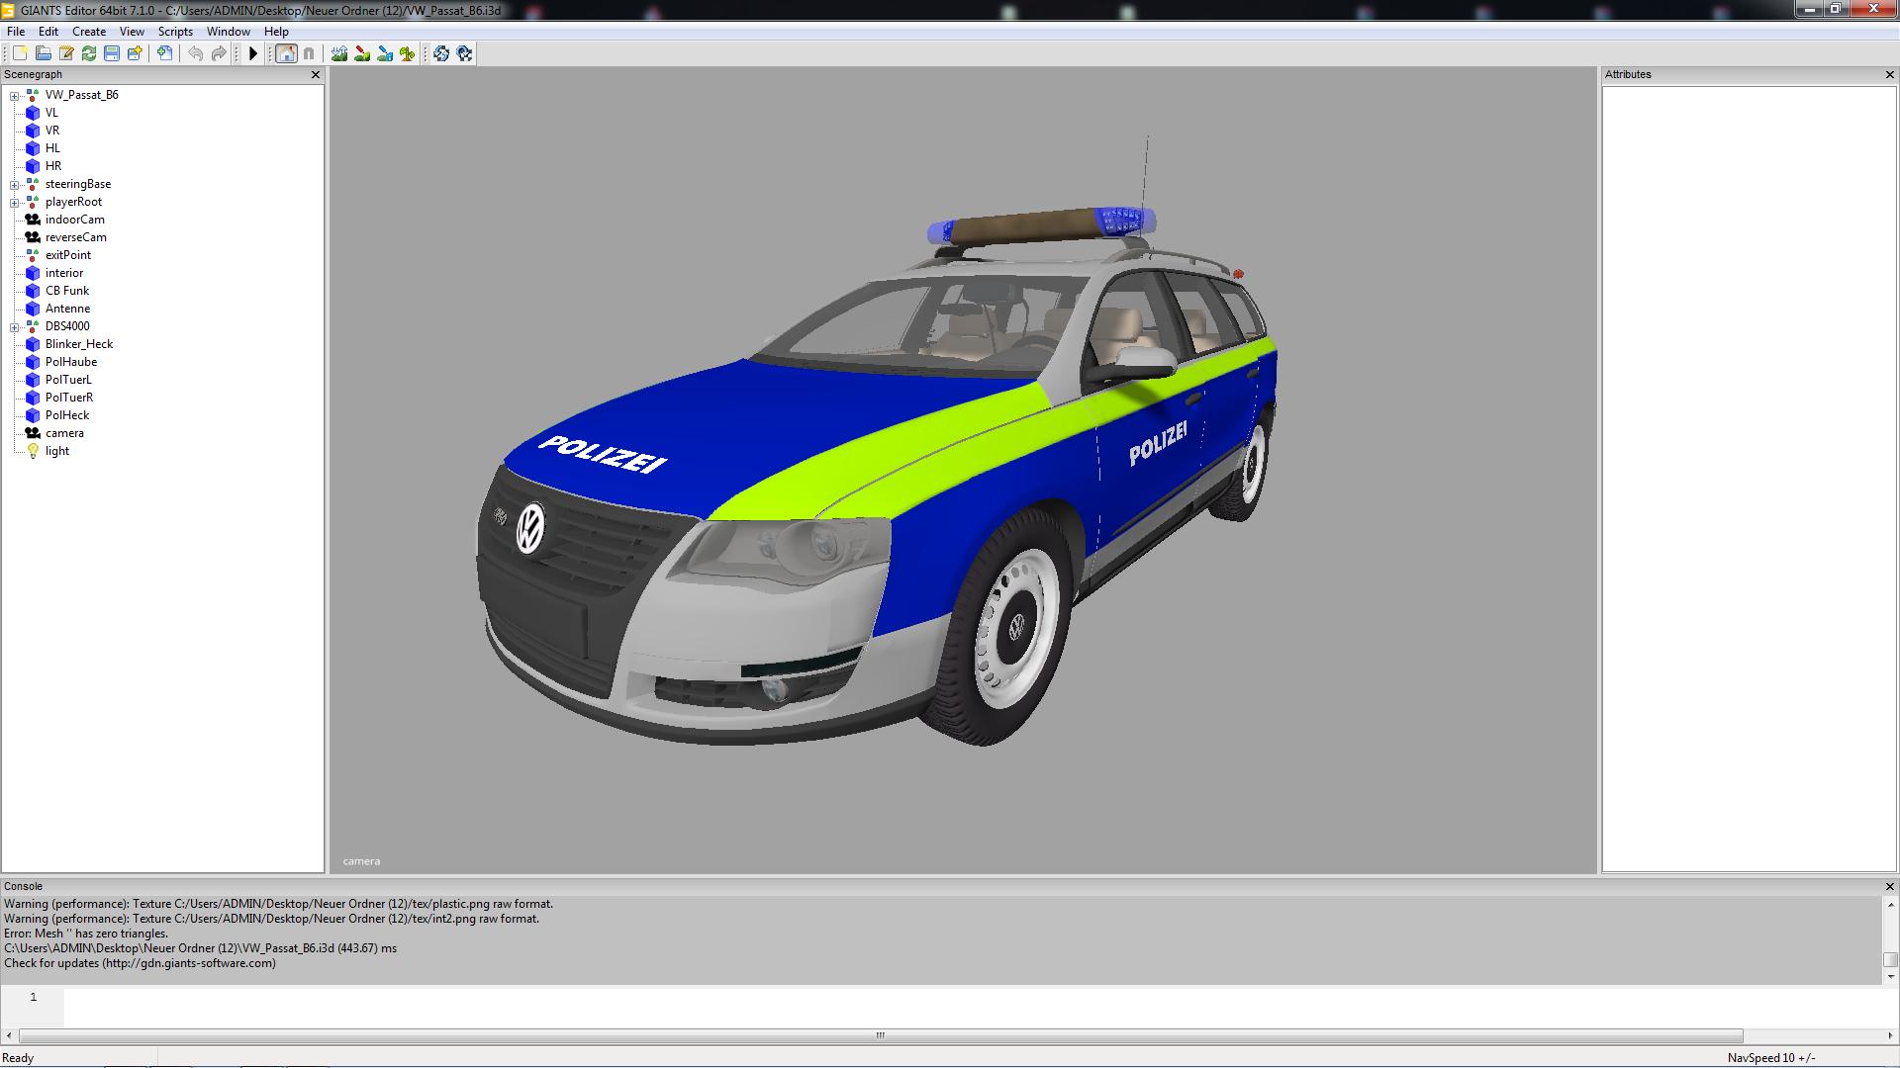Screen dimensions: 1900x1068
Task: Click the Import file toolbar icon
Action: pos(164,53)
